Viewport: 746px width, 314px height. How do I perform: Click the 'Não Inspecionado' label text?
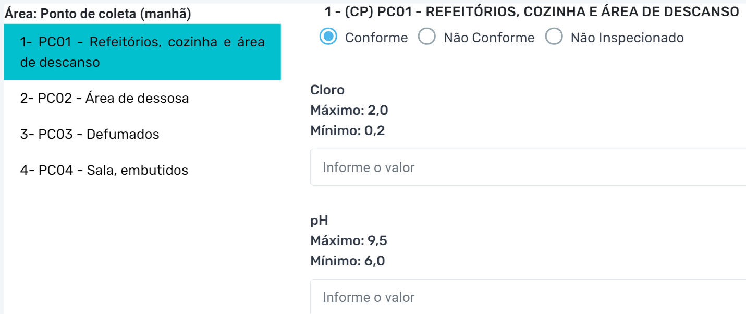point(627,38)
